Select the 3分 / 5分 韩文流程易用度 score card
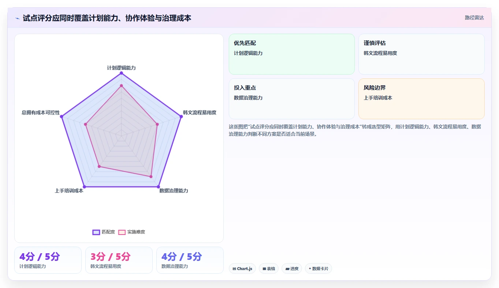 [x=119, y=260]
